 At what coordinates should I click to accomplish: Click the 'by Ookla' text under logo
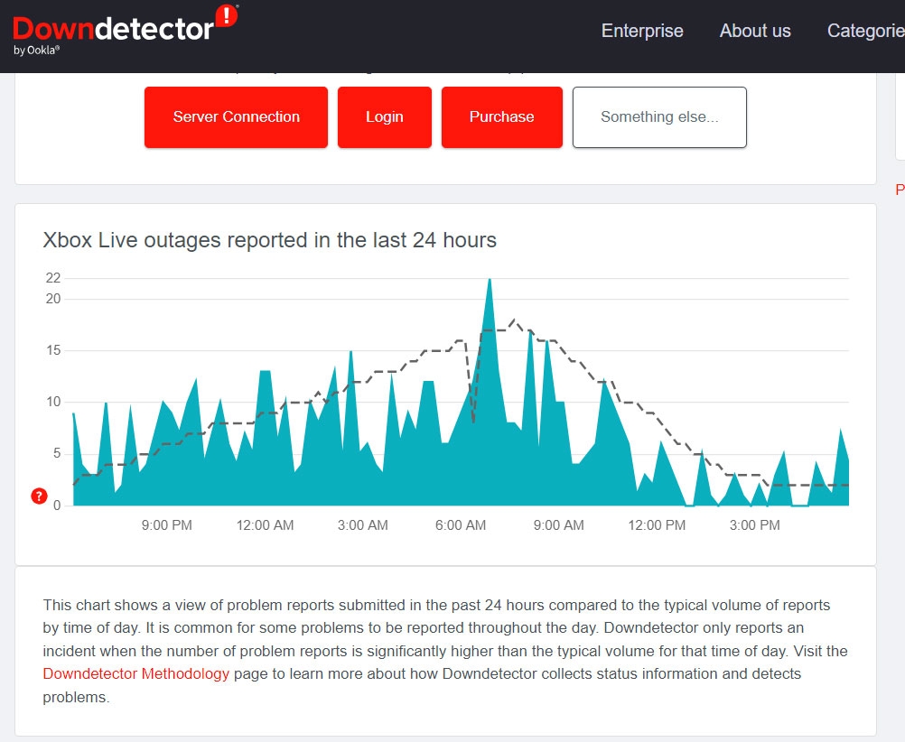click(36, 51)
